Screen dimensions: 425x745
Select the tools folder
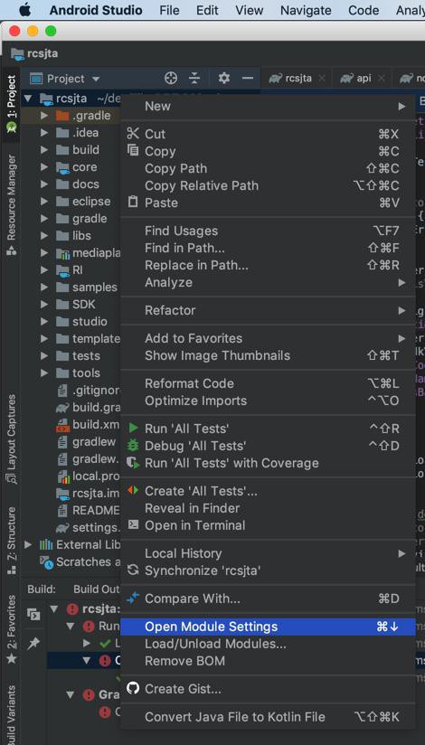[86, 372]
